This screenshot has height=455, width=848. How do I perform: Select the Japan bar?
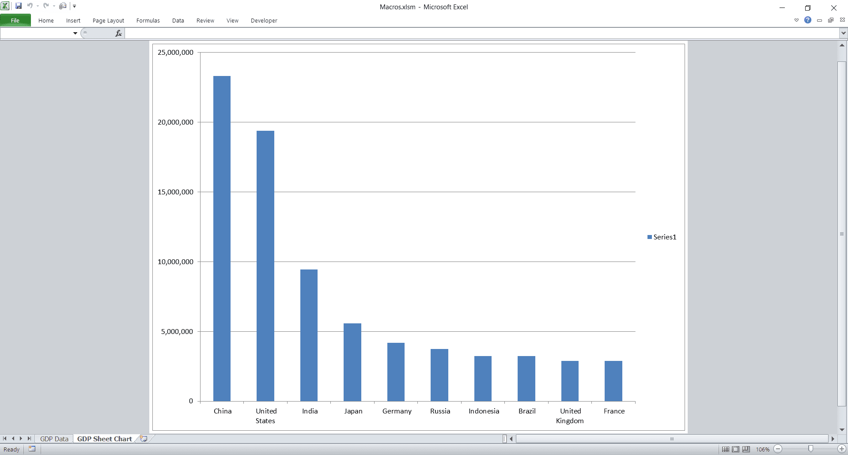click(x=352, y=362)
